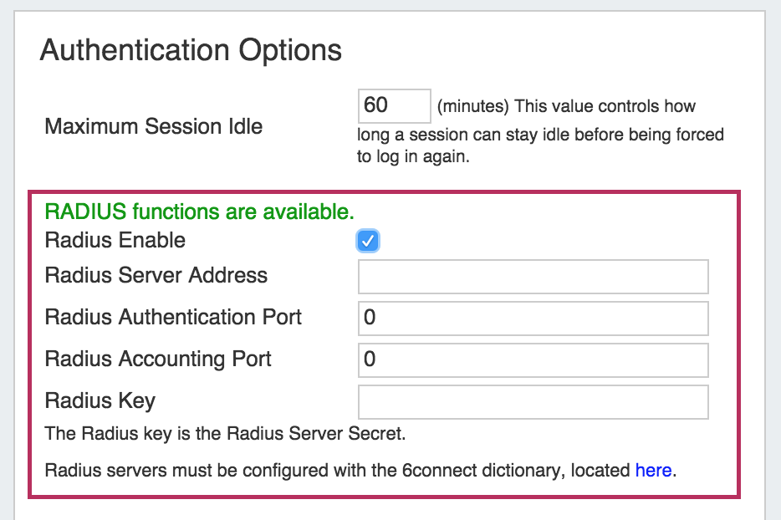Click the 'Radius Server Address' label
This screenshot has width=781, height=520.
(156, 276)
